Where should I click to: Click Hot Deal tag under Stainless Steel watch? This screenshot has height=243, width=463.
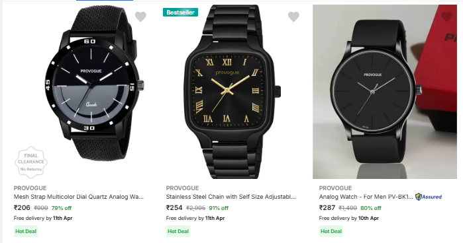[x=178, y=231]
